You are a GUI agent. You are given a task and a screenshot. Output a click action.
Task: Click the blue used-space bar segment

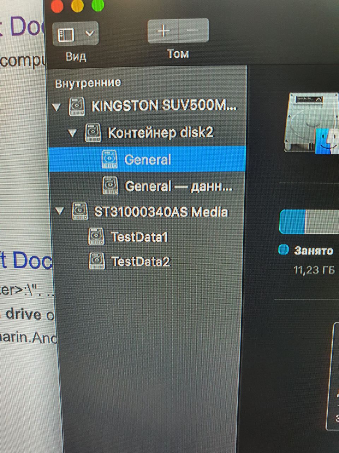(292, 222)
